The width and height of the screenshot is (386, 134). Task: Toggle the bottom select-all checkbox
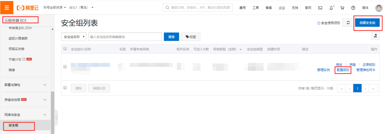click(x=65, y=88)
